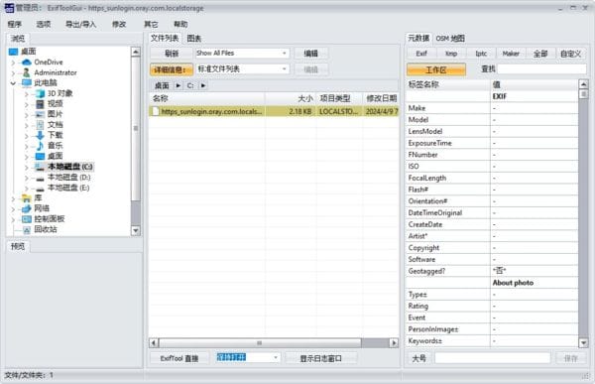Screen dimensions: 595x384
Task: Click the 编辑 button beside Show All Files
Action: (310, 54)
